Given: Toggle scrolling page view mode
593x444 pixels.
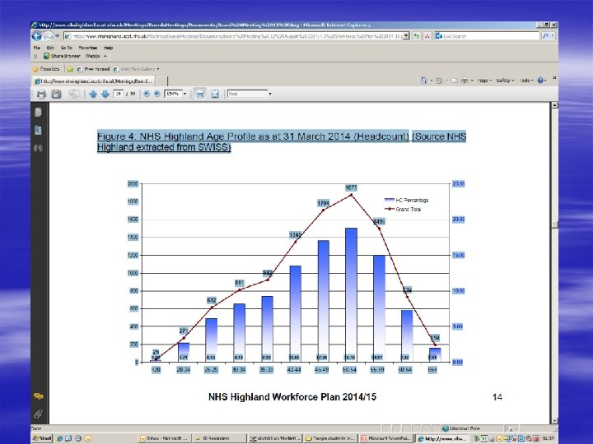Looking at the screenshot, I should [199, 94].
